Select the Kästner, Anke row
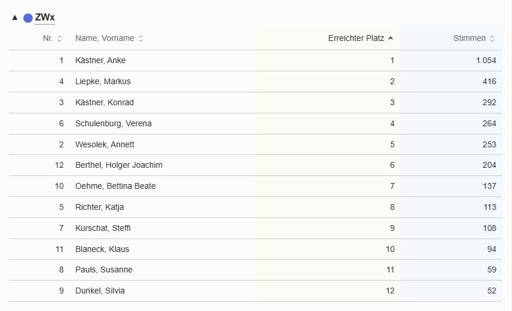Screen dimensions: 512x311 tap(255, 60)
